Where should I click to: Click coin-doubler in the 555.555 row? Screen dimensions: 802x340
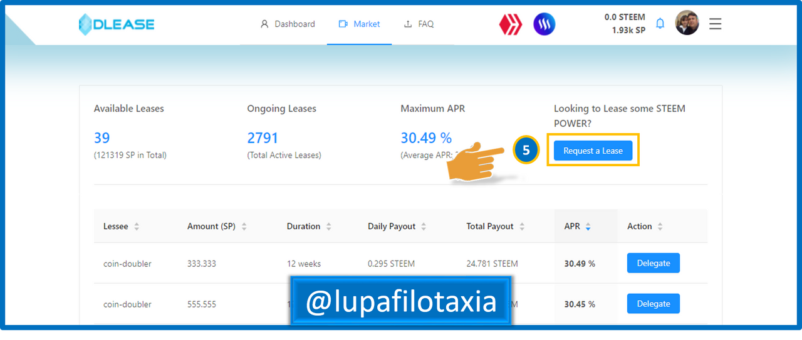pyautogui.click(x=127, y=304)
